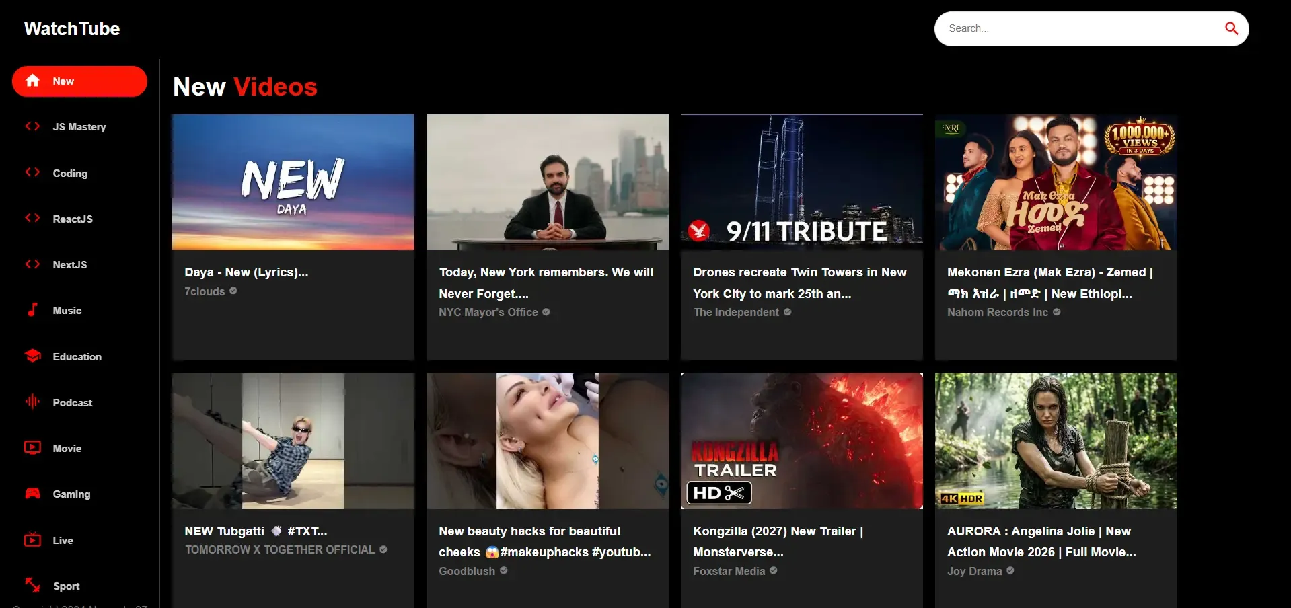Open the Mekonen Ezra Zemed thumbnail
Image resolution: width=1291 pixels, height=608 pixels.
tap(1056, 182)
